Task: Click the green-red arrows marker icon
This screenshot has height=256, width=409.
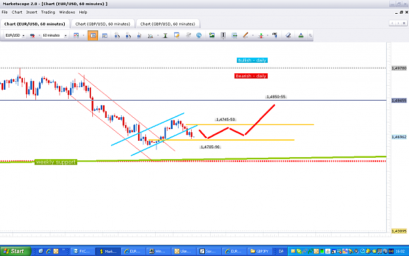Action: [260, 35]
